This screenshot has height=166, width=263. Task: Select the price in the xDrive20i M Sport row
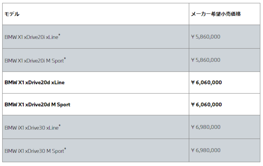coord(205,60)
